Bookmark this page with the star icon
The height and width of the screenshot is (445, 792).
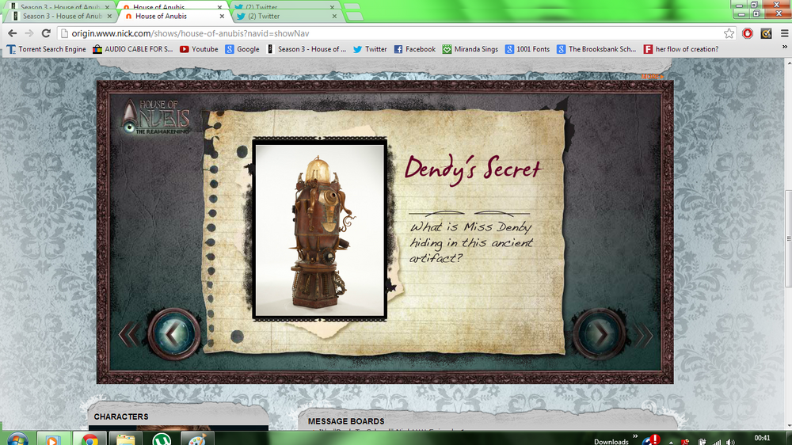[x=729, y=33]
